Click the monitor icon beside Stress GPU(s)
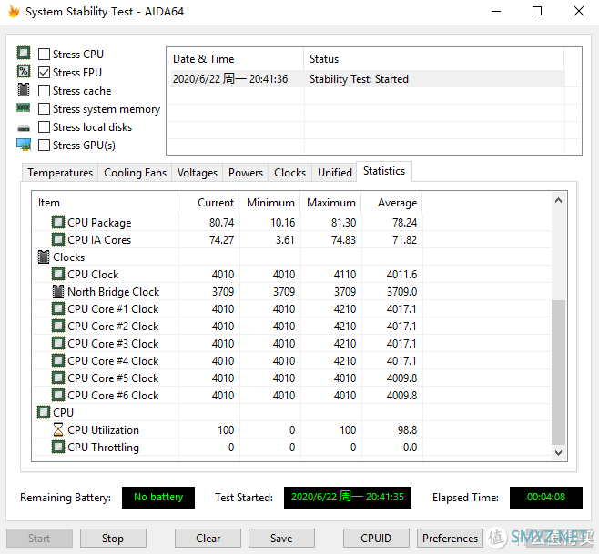Viewport: 599px width, 554px height. (x=24, y=145)
